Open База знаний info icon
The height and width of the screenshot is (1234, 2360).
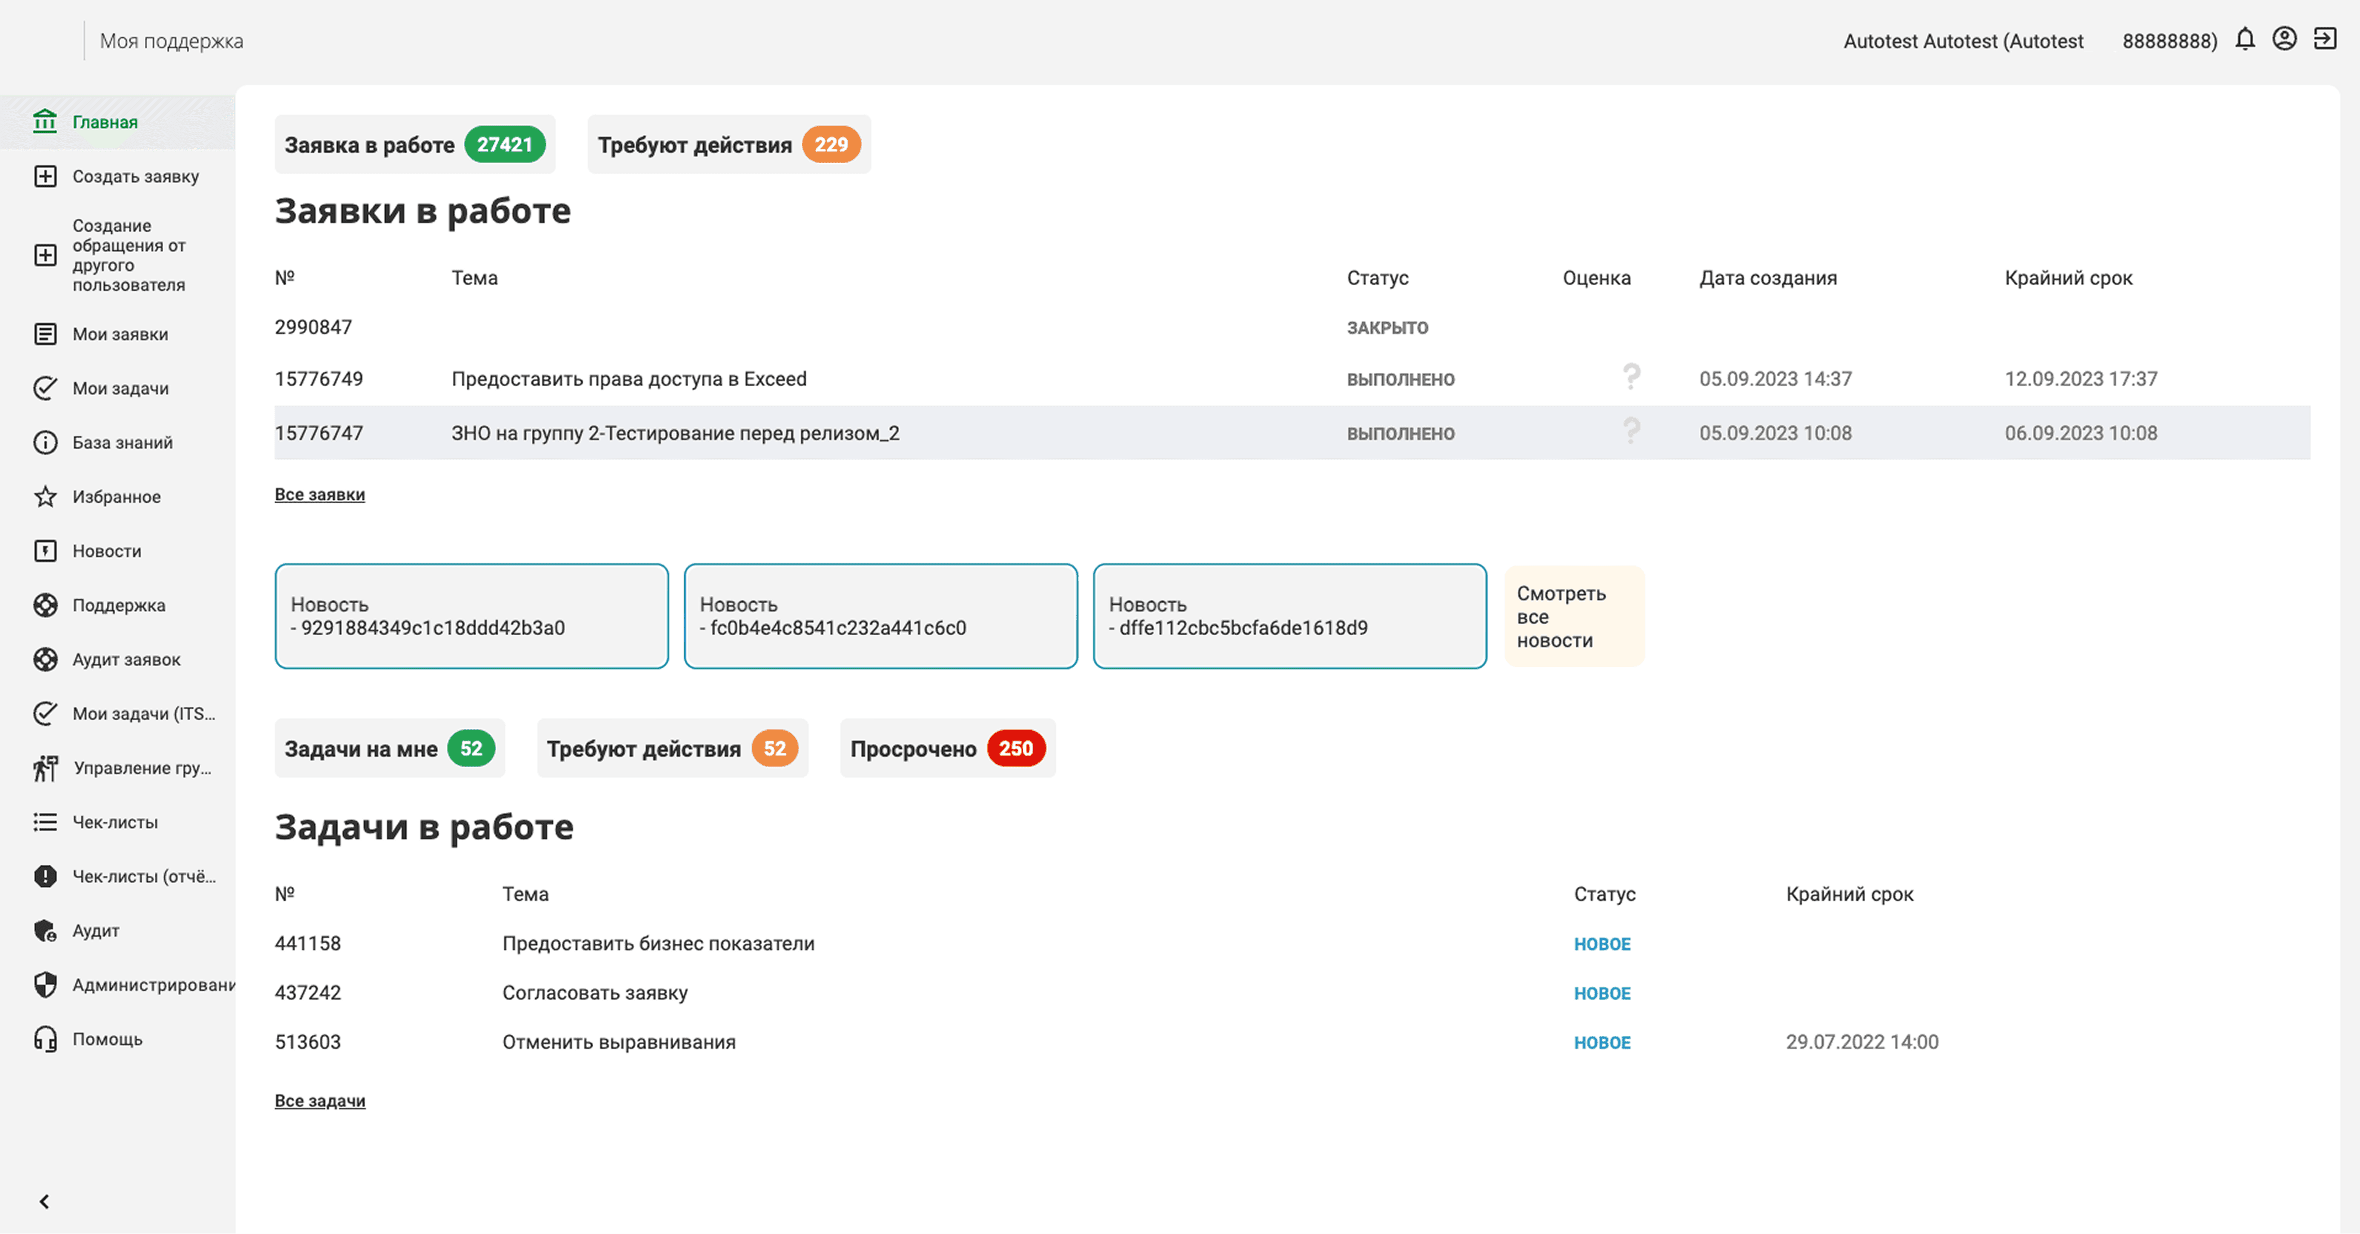point(45,442)
